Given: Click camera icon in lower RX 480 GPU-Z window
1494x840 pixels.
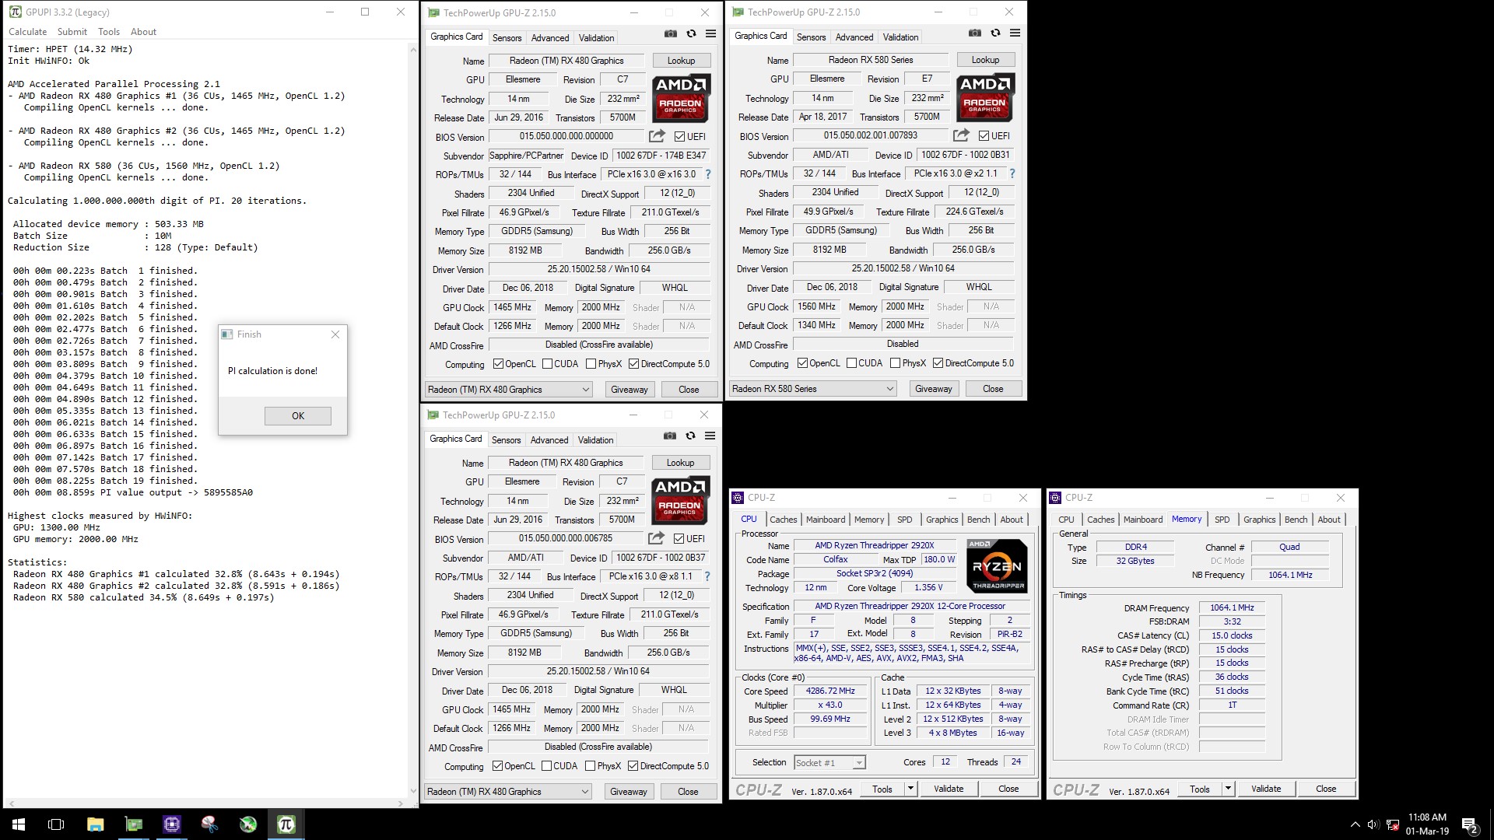Looking at the screenshot, I should 670,436.
